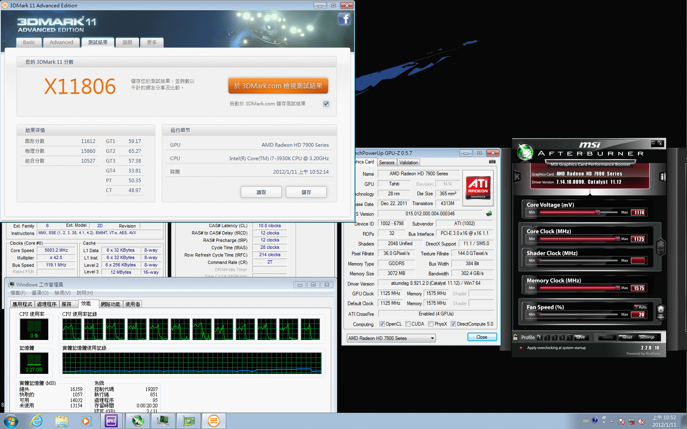The width and height of the screenshot is (687, 429).
Task: Click the Apply button in Afterburner
Action: (608, 337)
